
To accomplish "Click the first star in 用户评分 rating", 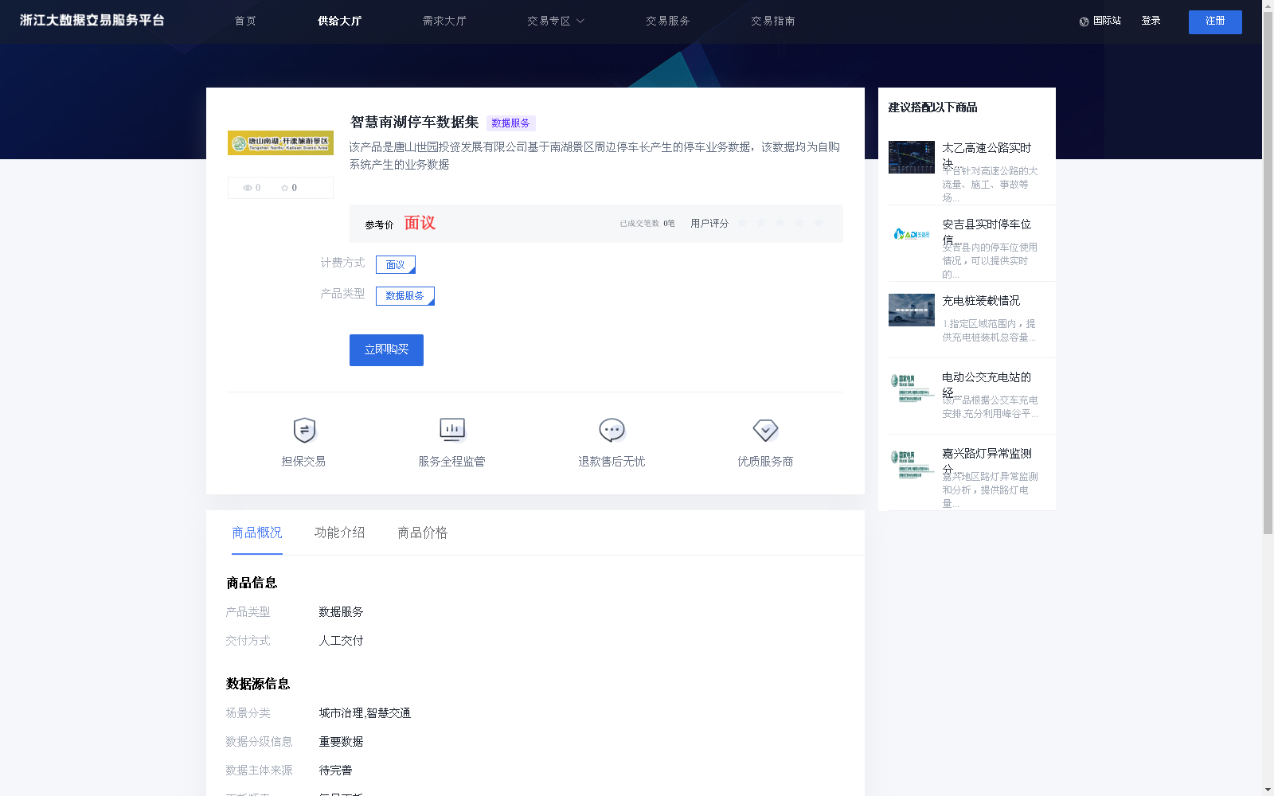I will tap(742, 223).
